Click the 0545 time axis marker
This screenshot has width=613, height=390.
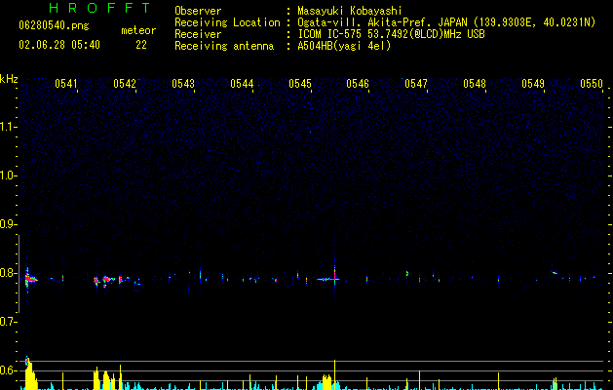(x=300, y=84)
